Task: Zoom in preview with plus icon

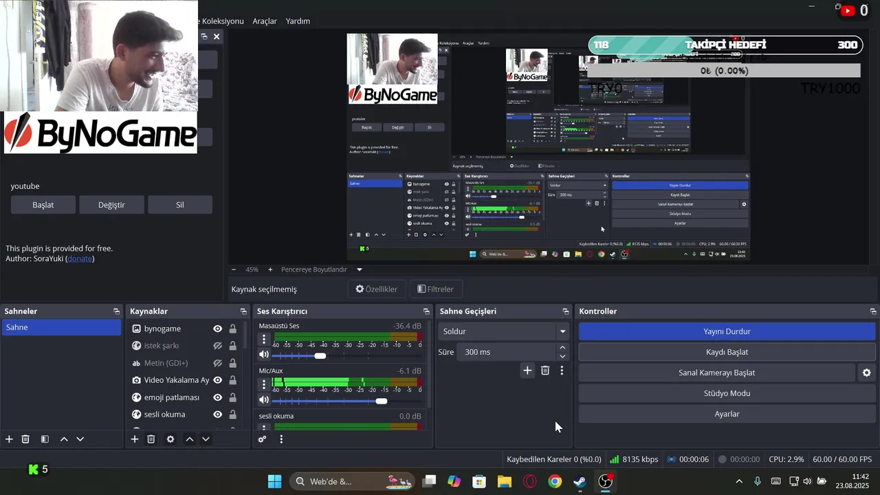Action: click(x=270, y=269)
